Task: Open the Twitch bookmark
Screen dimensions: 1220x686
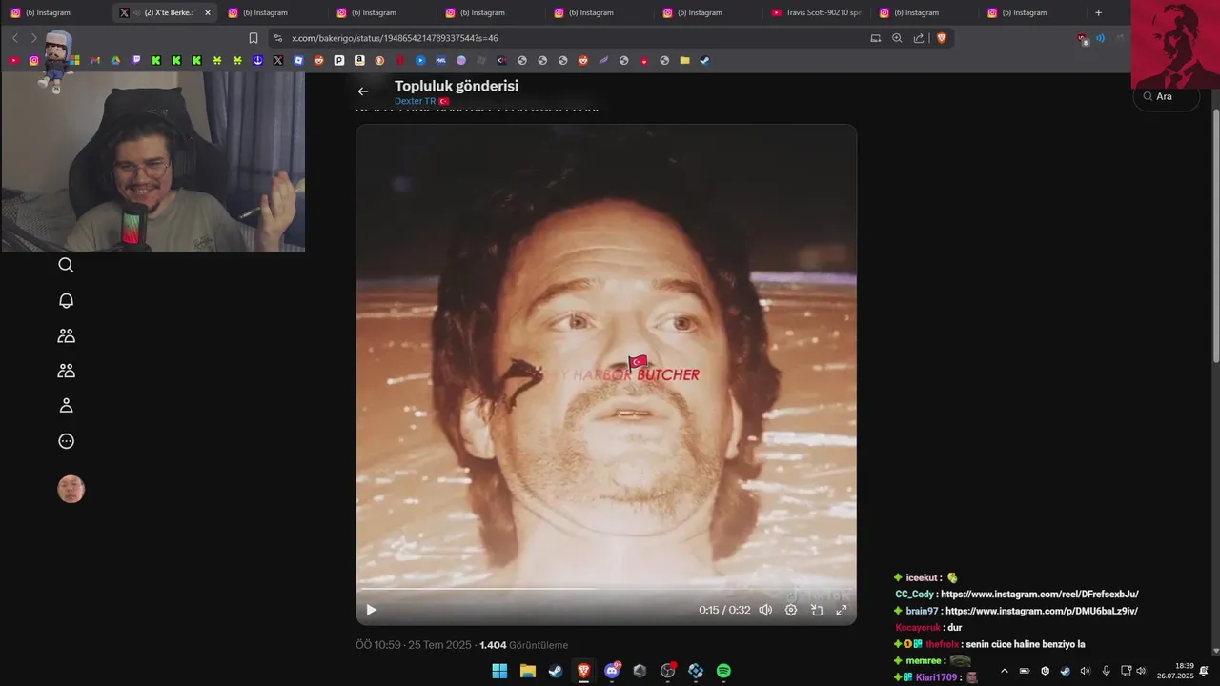Action: point(136,60)
